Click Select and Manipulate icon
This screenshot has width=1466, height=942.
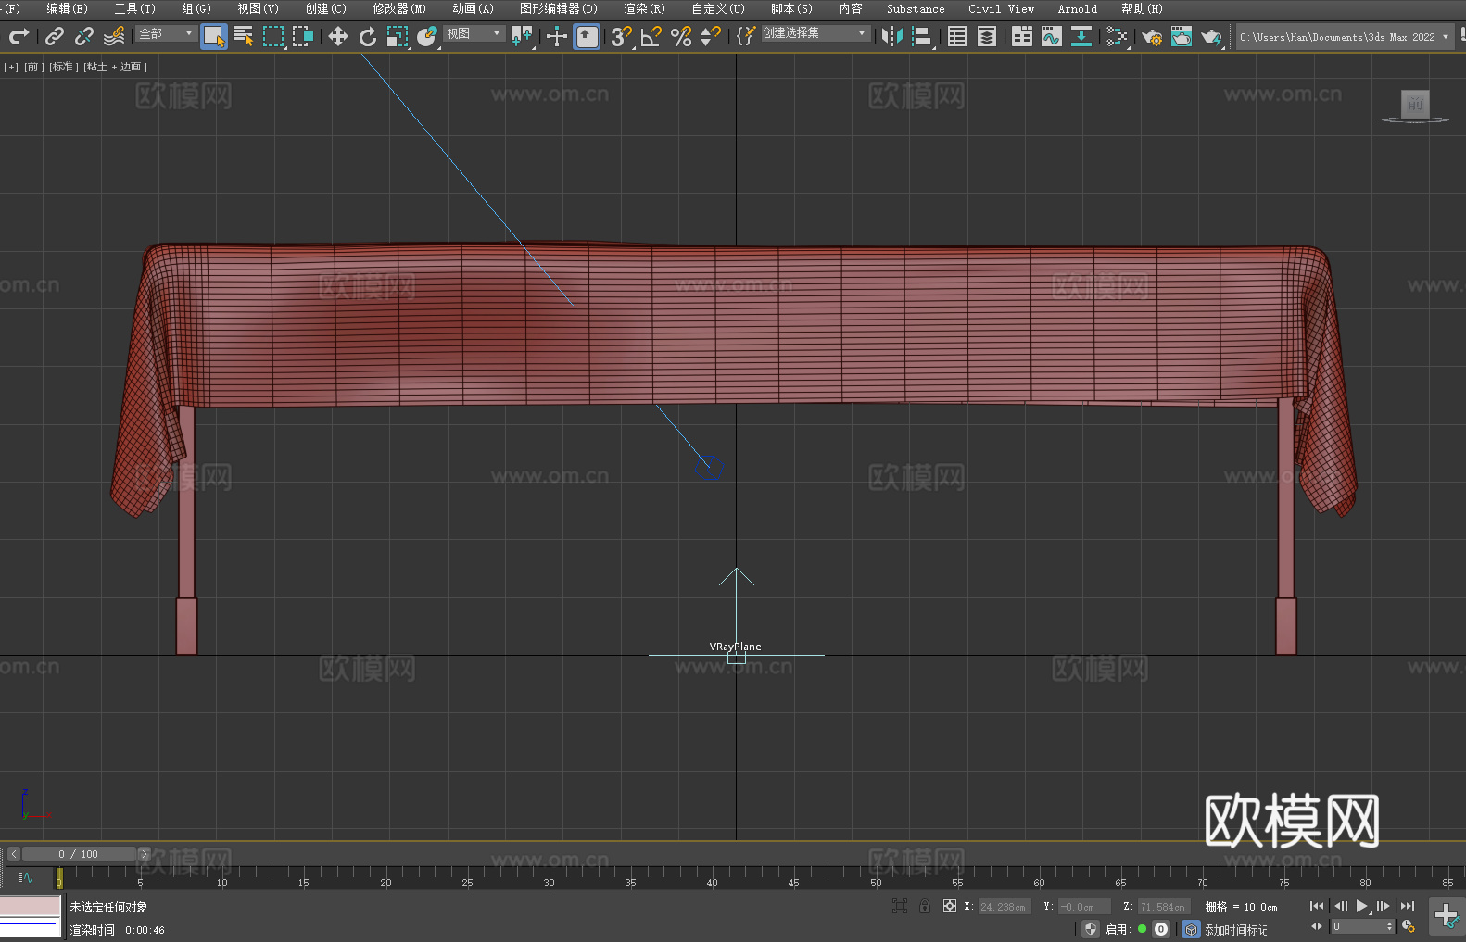point(557,36)
